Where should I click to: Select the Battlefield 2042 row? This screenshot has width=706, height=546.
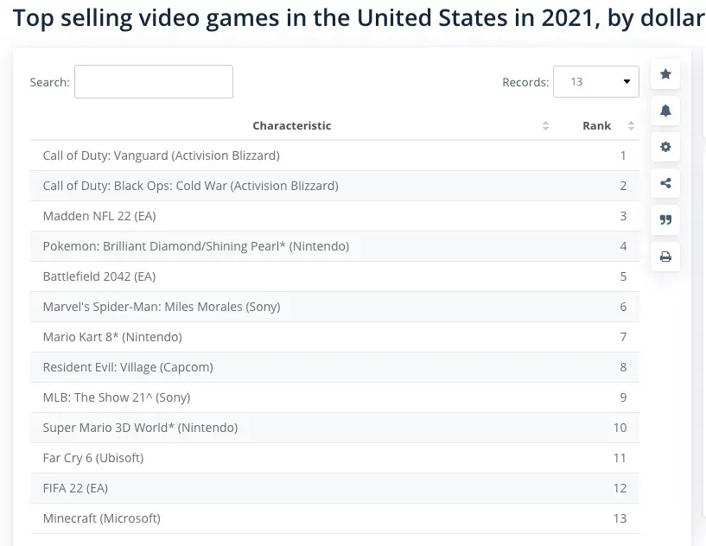[x=99, y=276]
